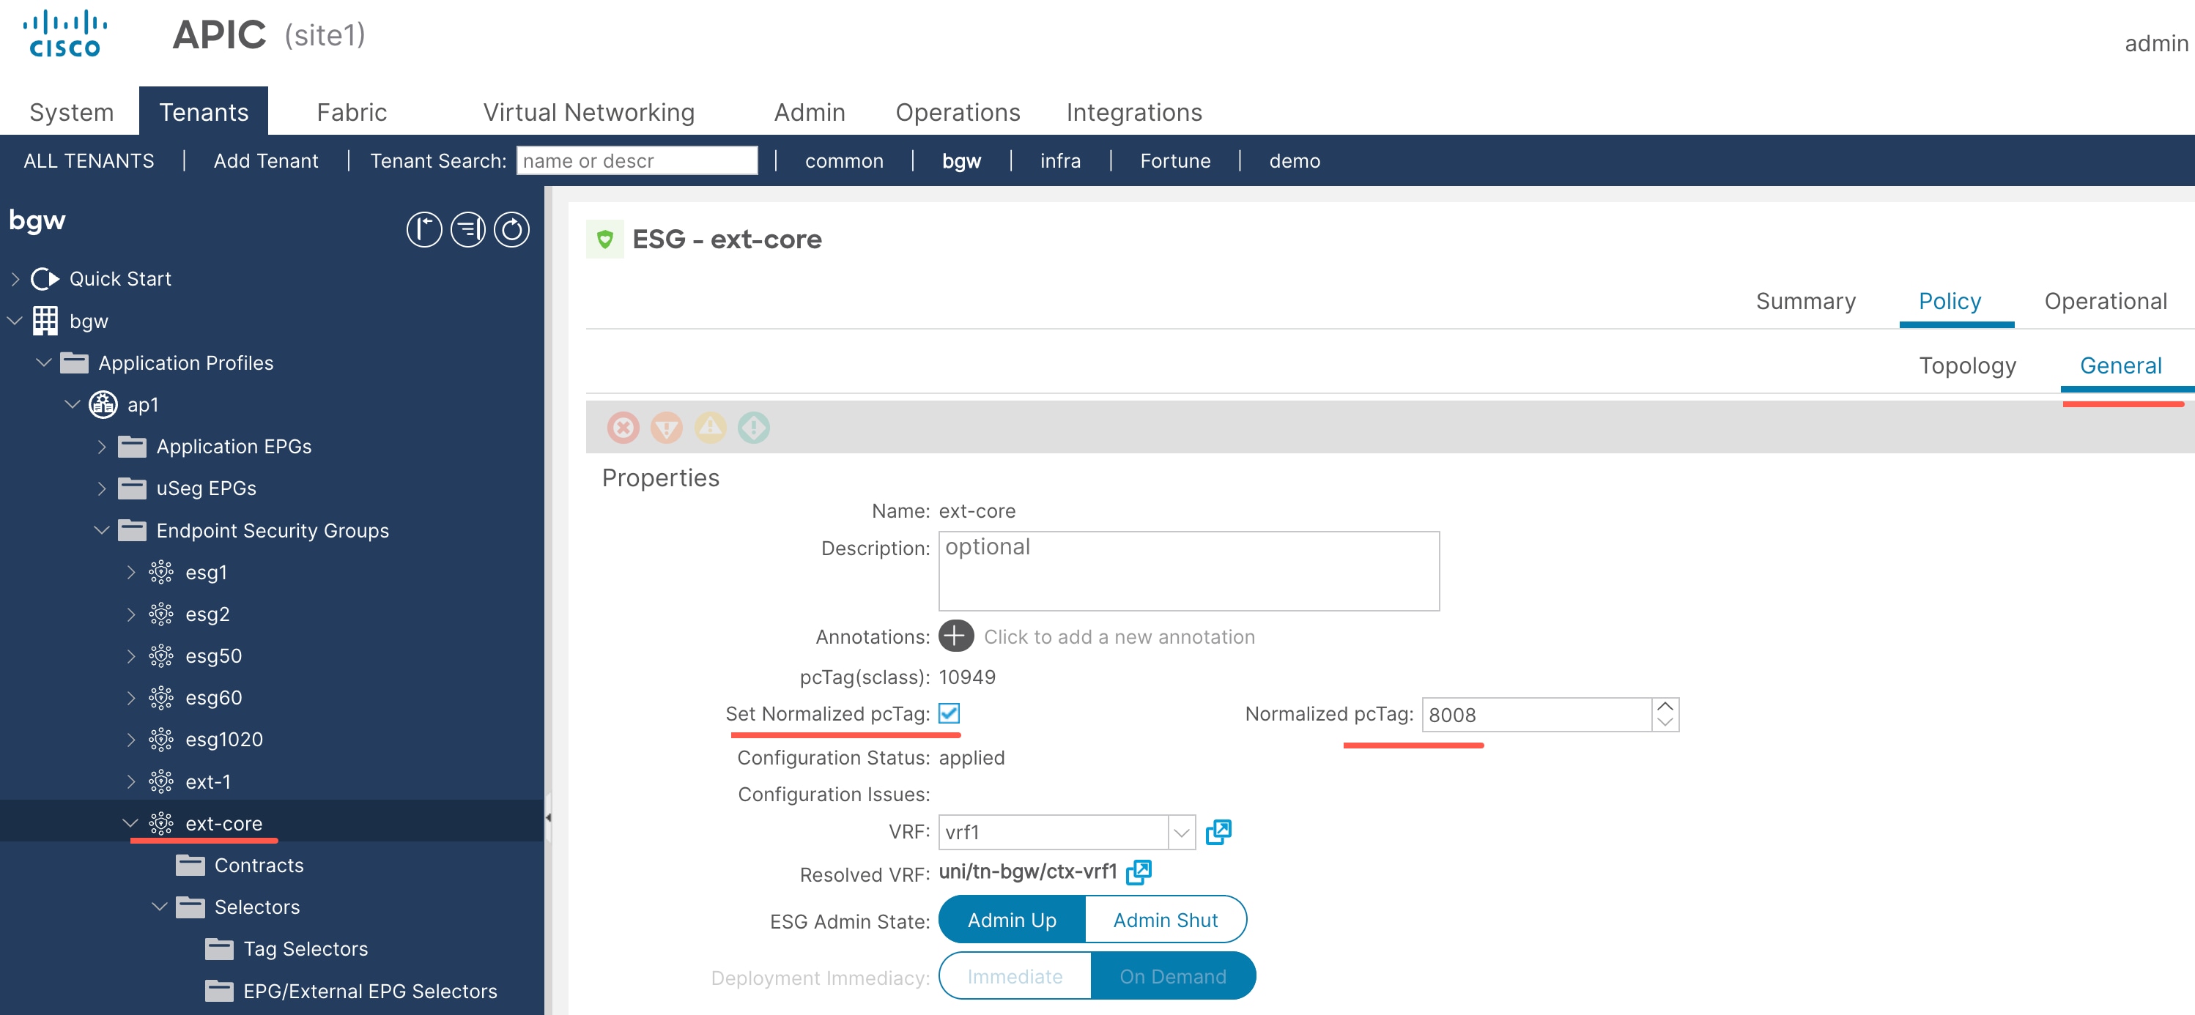Viewport: 2195px width, 1015px height.
Task: Open Resolved VRF link icon
Action: [1139, 872]
